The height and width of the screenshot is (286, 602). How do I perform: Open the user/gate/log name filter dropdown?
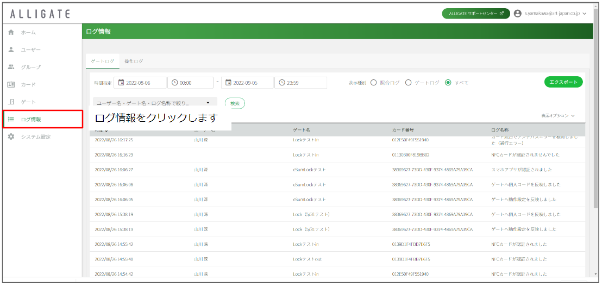(155, 103)
